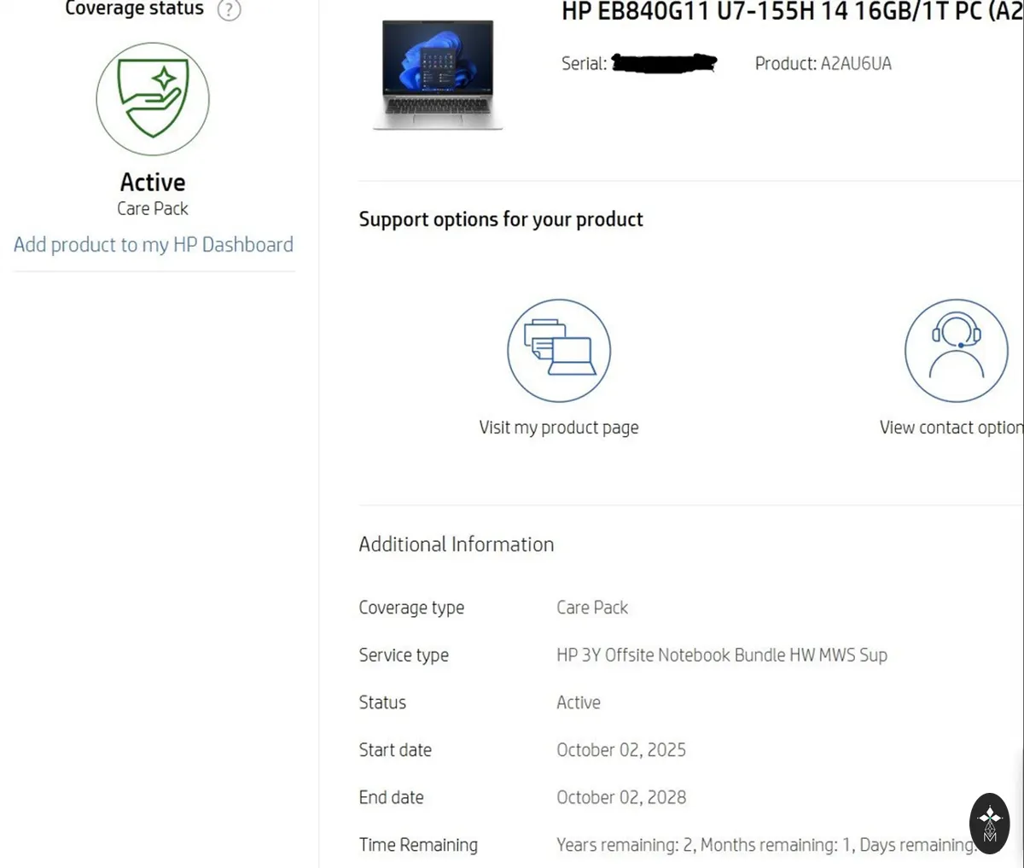Open the View contact options link text
This screenshot has width=1024, height=868.
951,428
